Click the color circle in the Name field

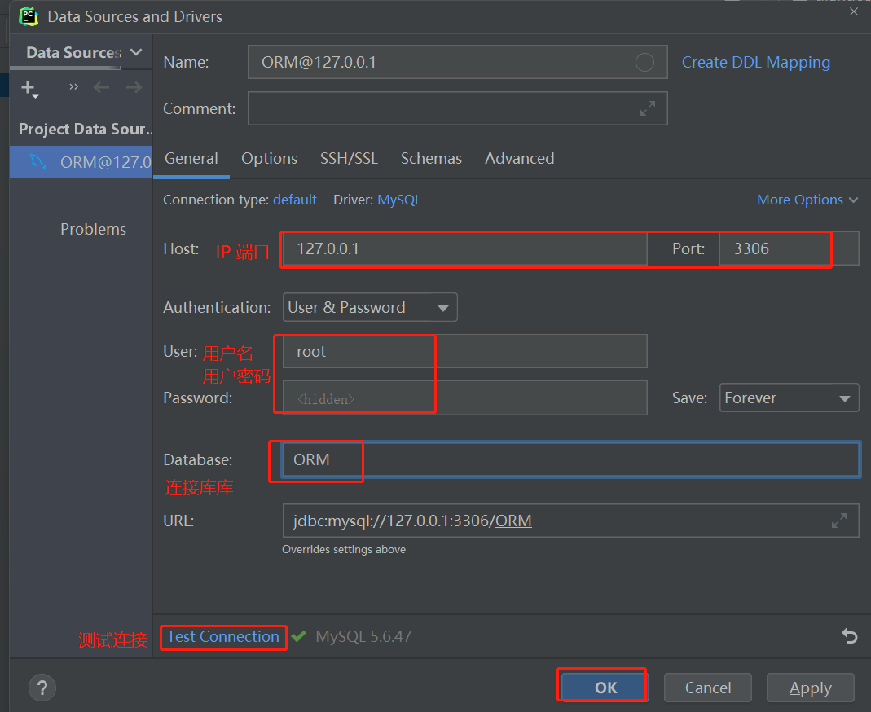point(644,62)
